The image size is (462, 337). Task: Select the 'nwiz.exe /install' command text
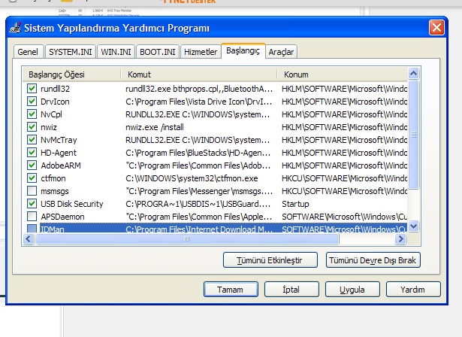pos(155,127)
